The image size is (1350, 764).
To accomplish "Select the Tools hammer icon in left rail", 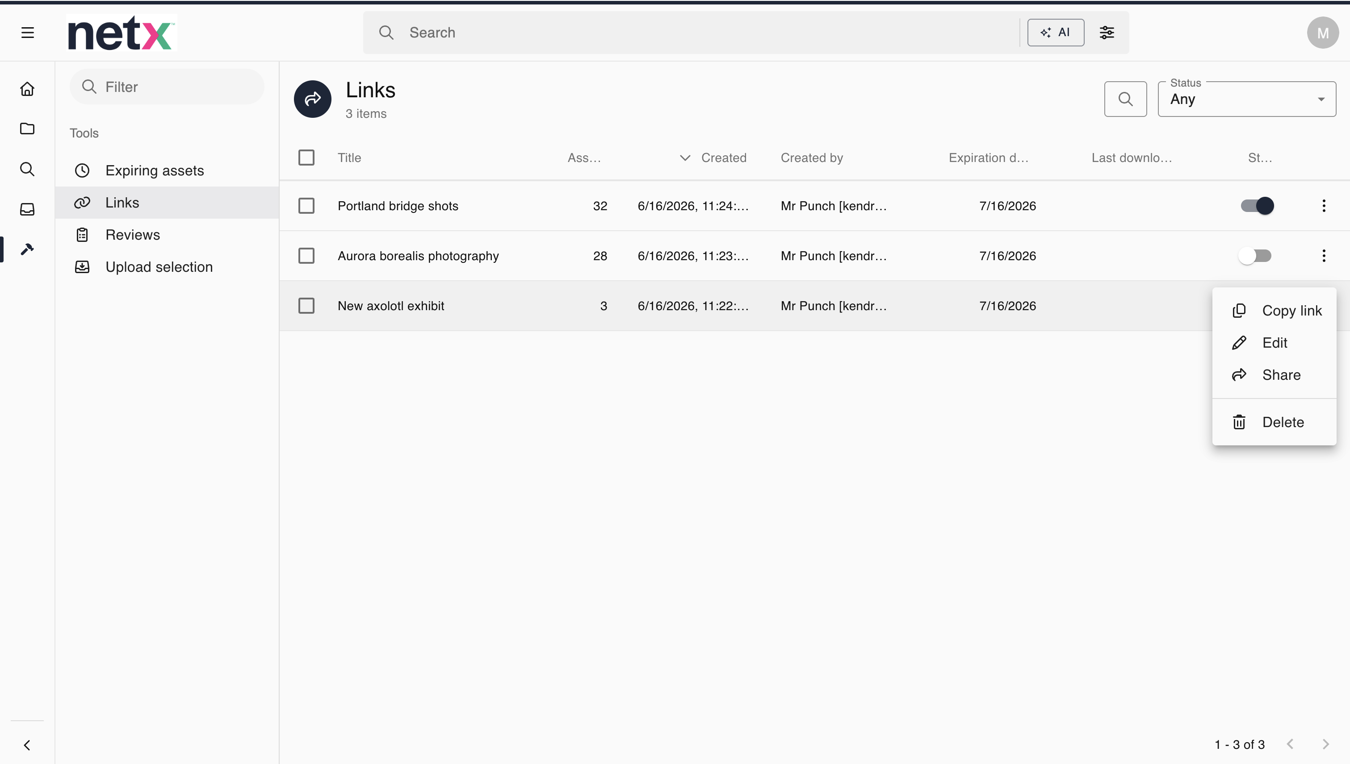I will 27,249.
